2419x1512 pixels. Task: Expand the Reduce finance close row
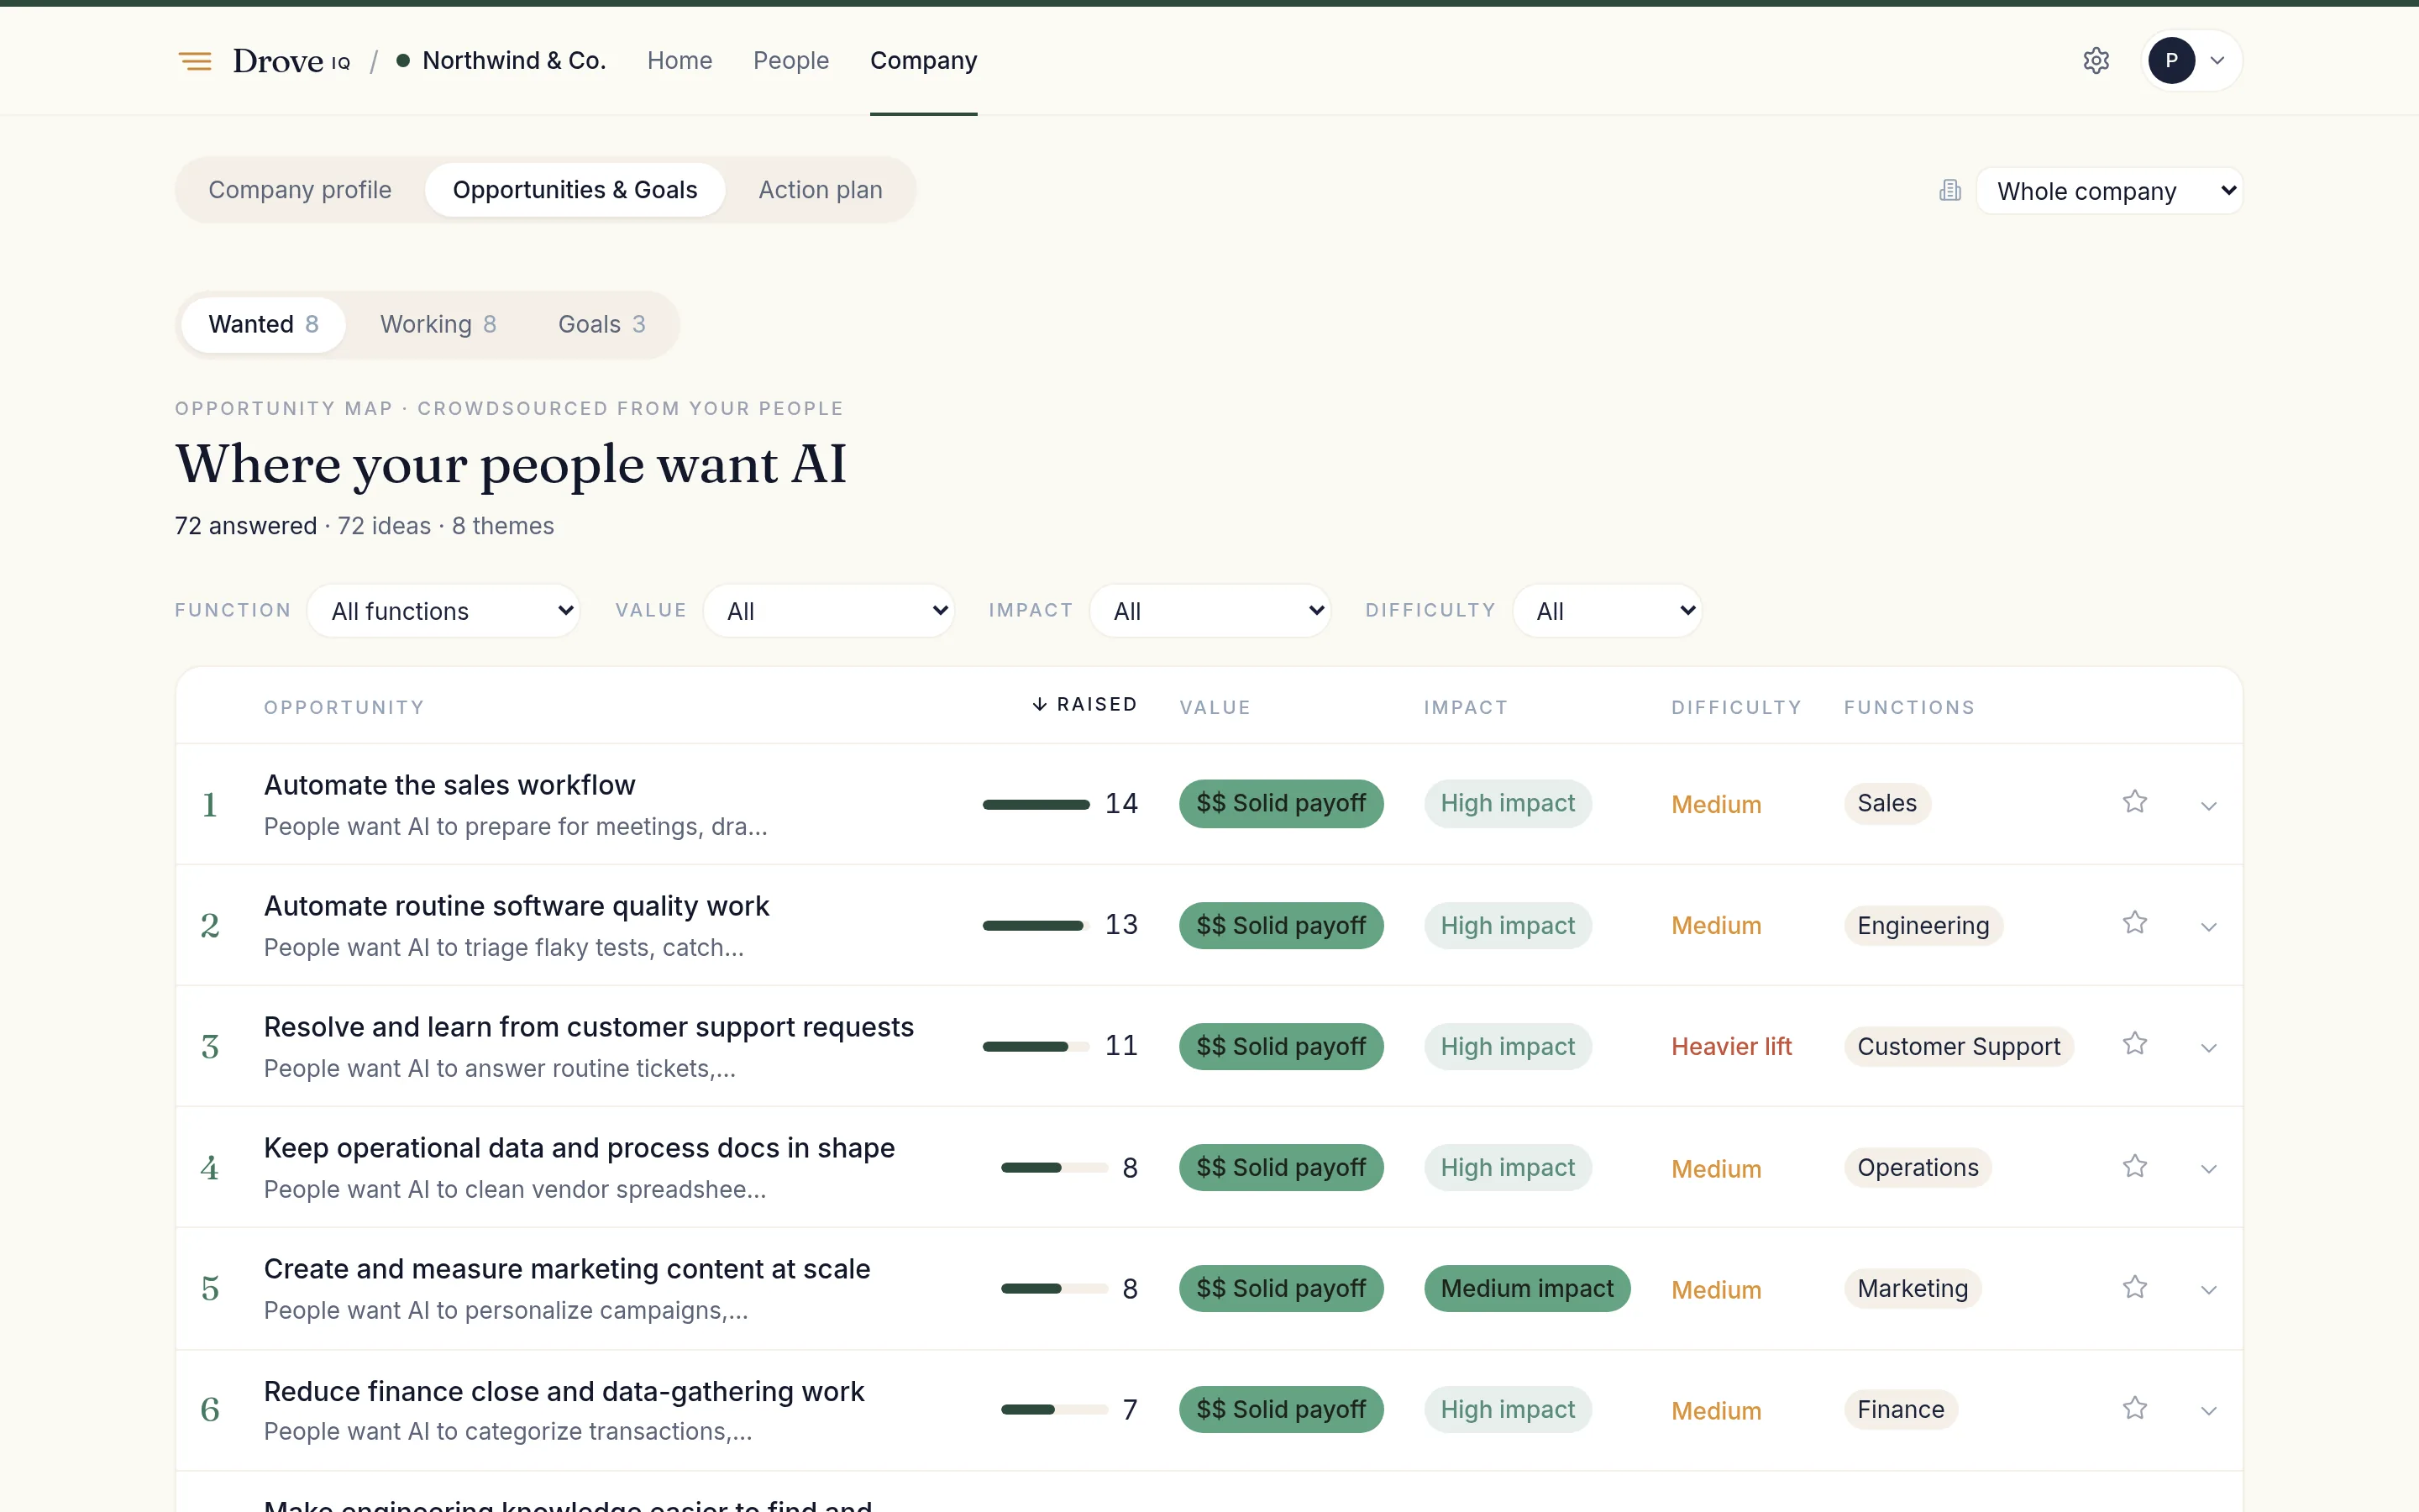(x=2208, y=1411)
